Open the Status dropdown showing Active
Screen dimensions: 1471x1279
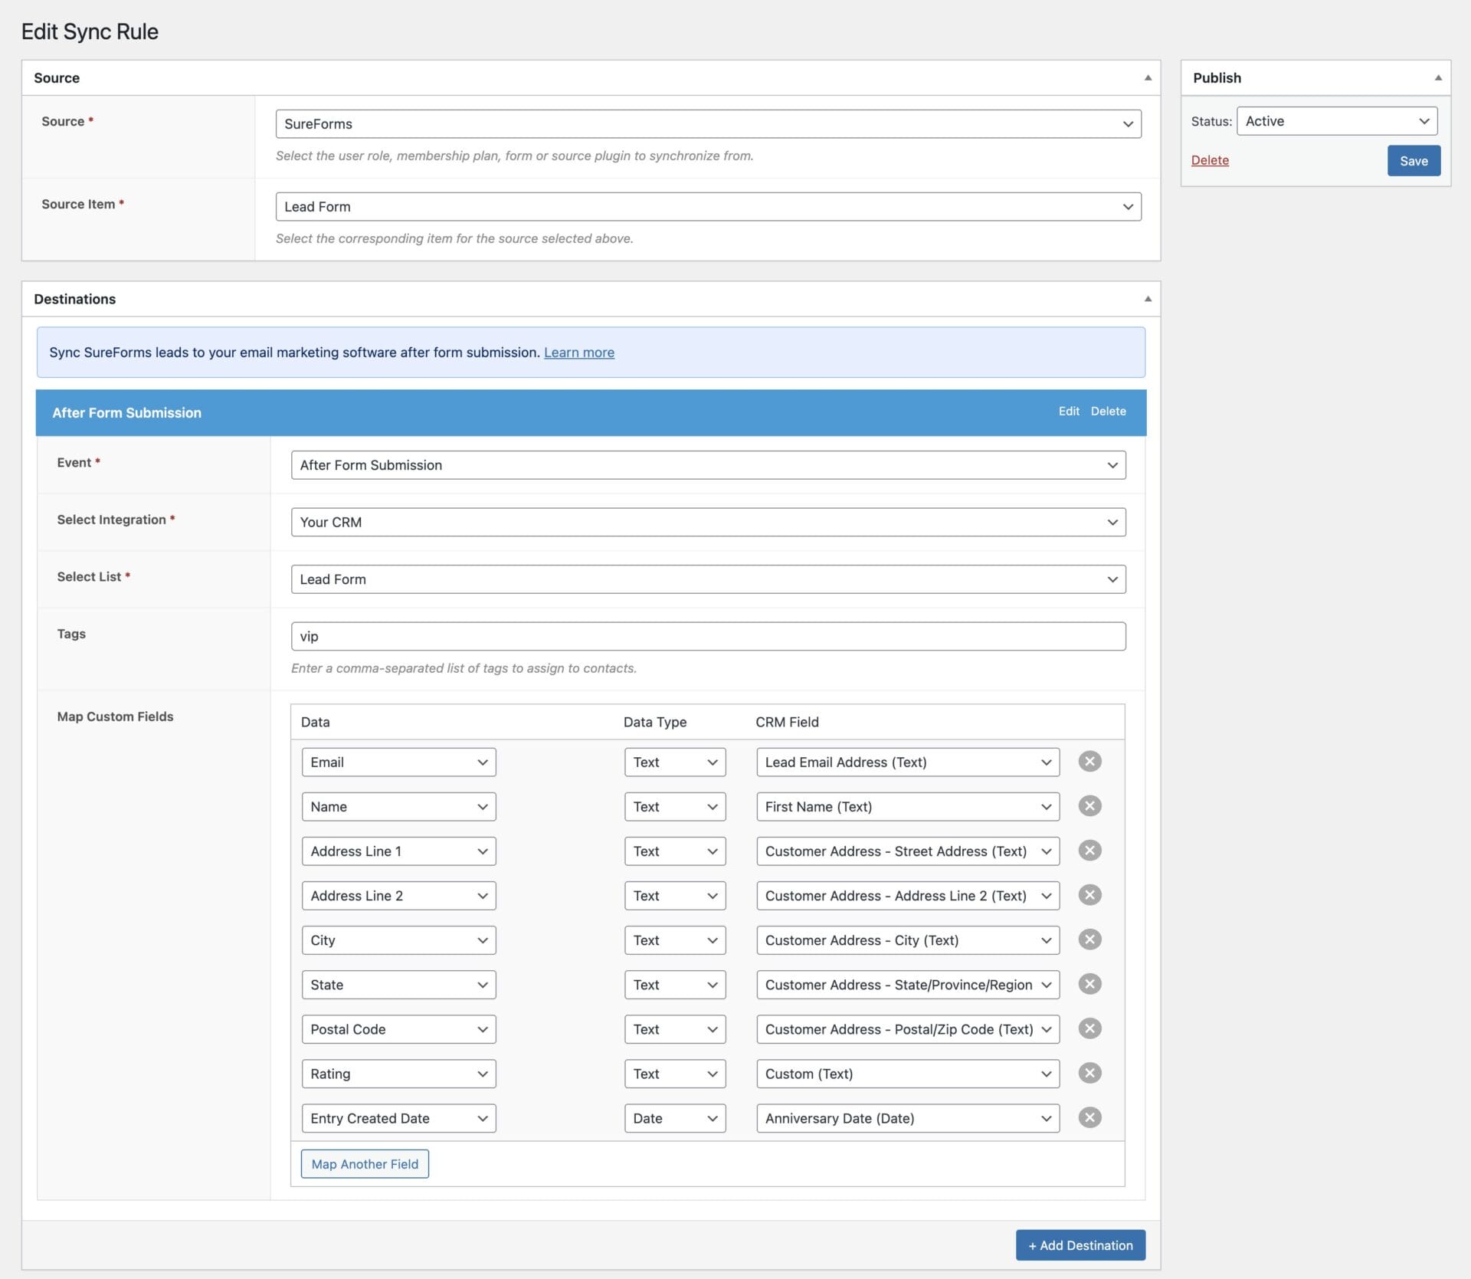point(1336,121)
